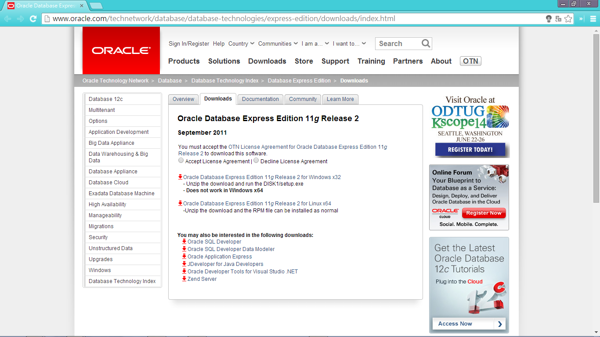This screenshot has width=600, height=337.
Task: Click download arrow beside Oracle SQL Developer
Action: tap(184, 241)
